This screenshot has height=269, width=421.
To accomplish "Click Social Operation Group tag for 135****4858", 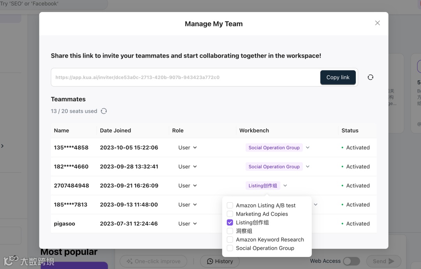I will click(x=274, y=148).
